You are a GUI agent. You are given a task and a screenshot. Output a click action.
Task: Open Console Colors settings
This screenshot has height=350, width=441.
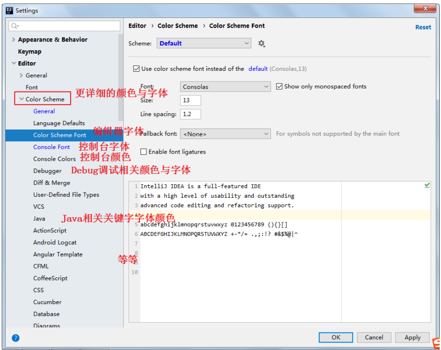point(54,159)
